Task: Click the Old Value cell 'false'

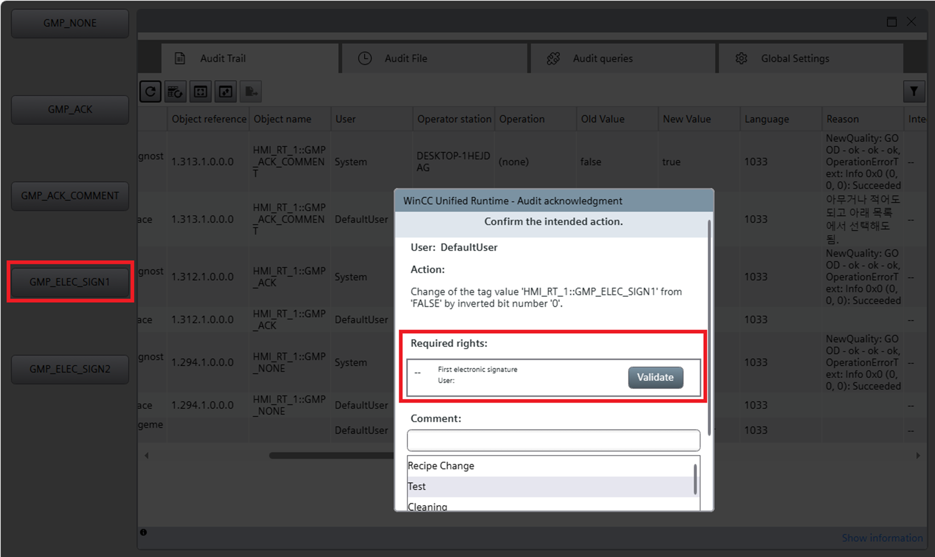Action: coord(617,161)
